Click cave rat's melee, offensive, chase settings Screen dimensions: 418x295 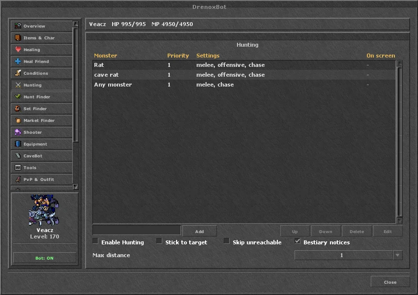pyautogui.click(x=231, y=75)
